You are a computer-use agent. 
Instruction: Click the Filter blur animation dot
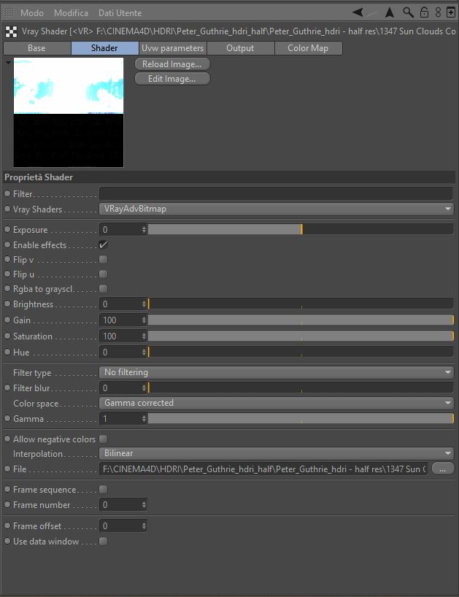pos(7,388)
